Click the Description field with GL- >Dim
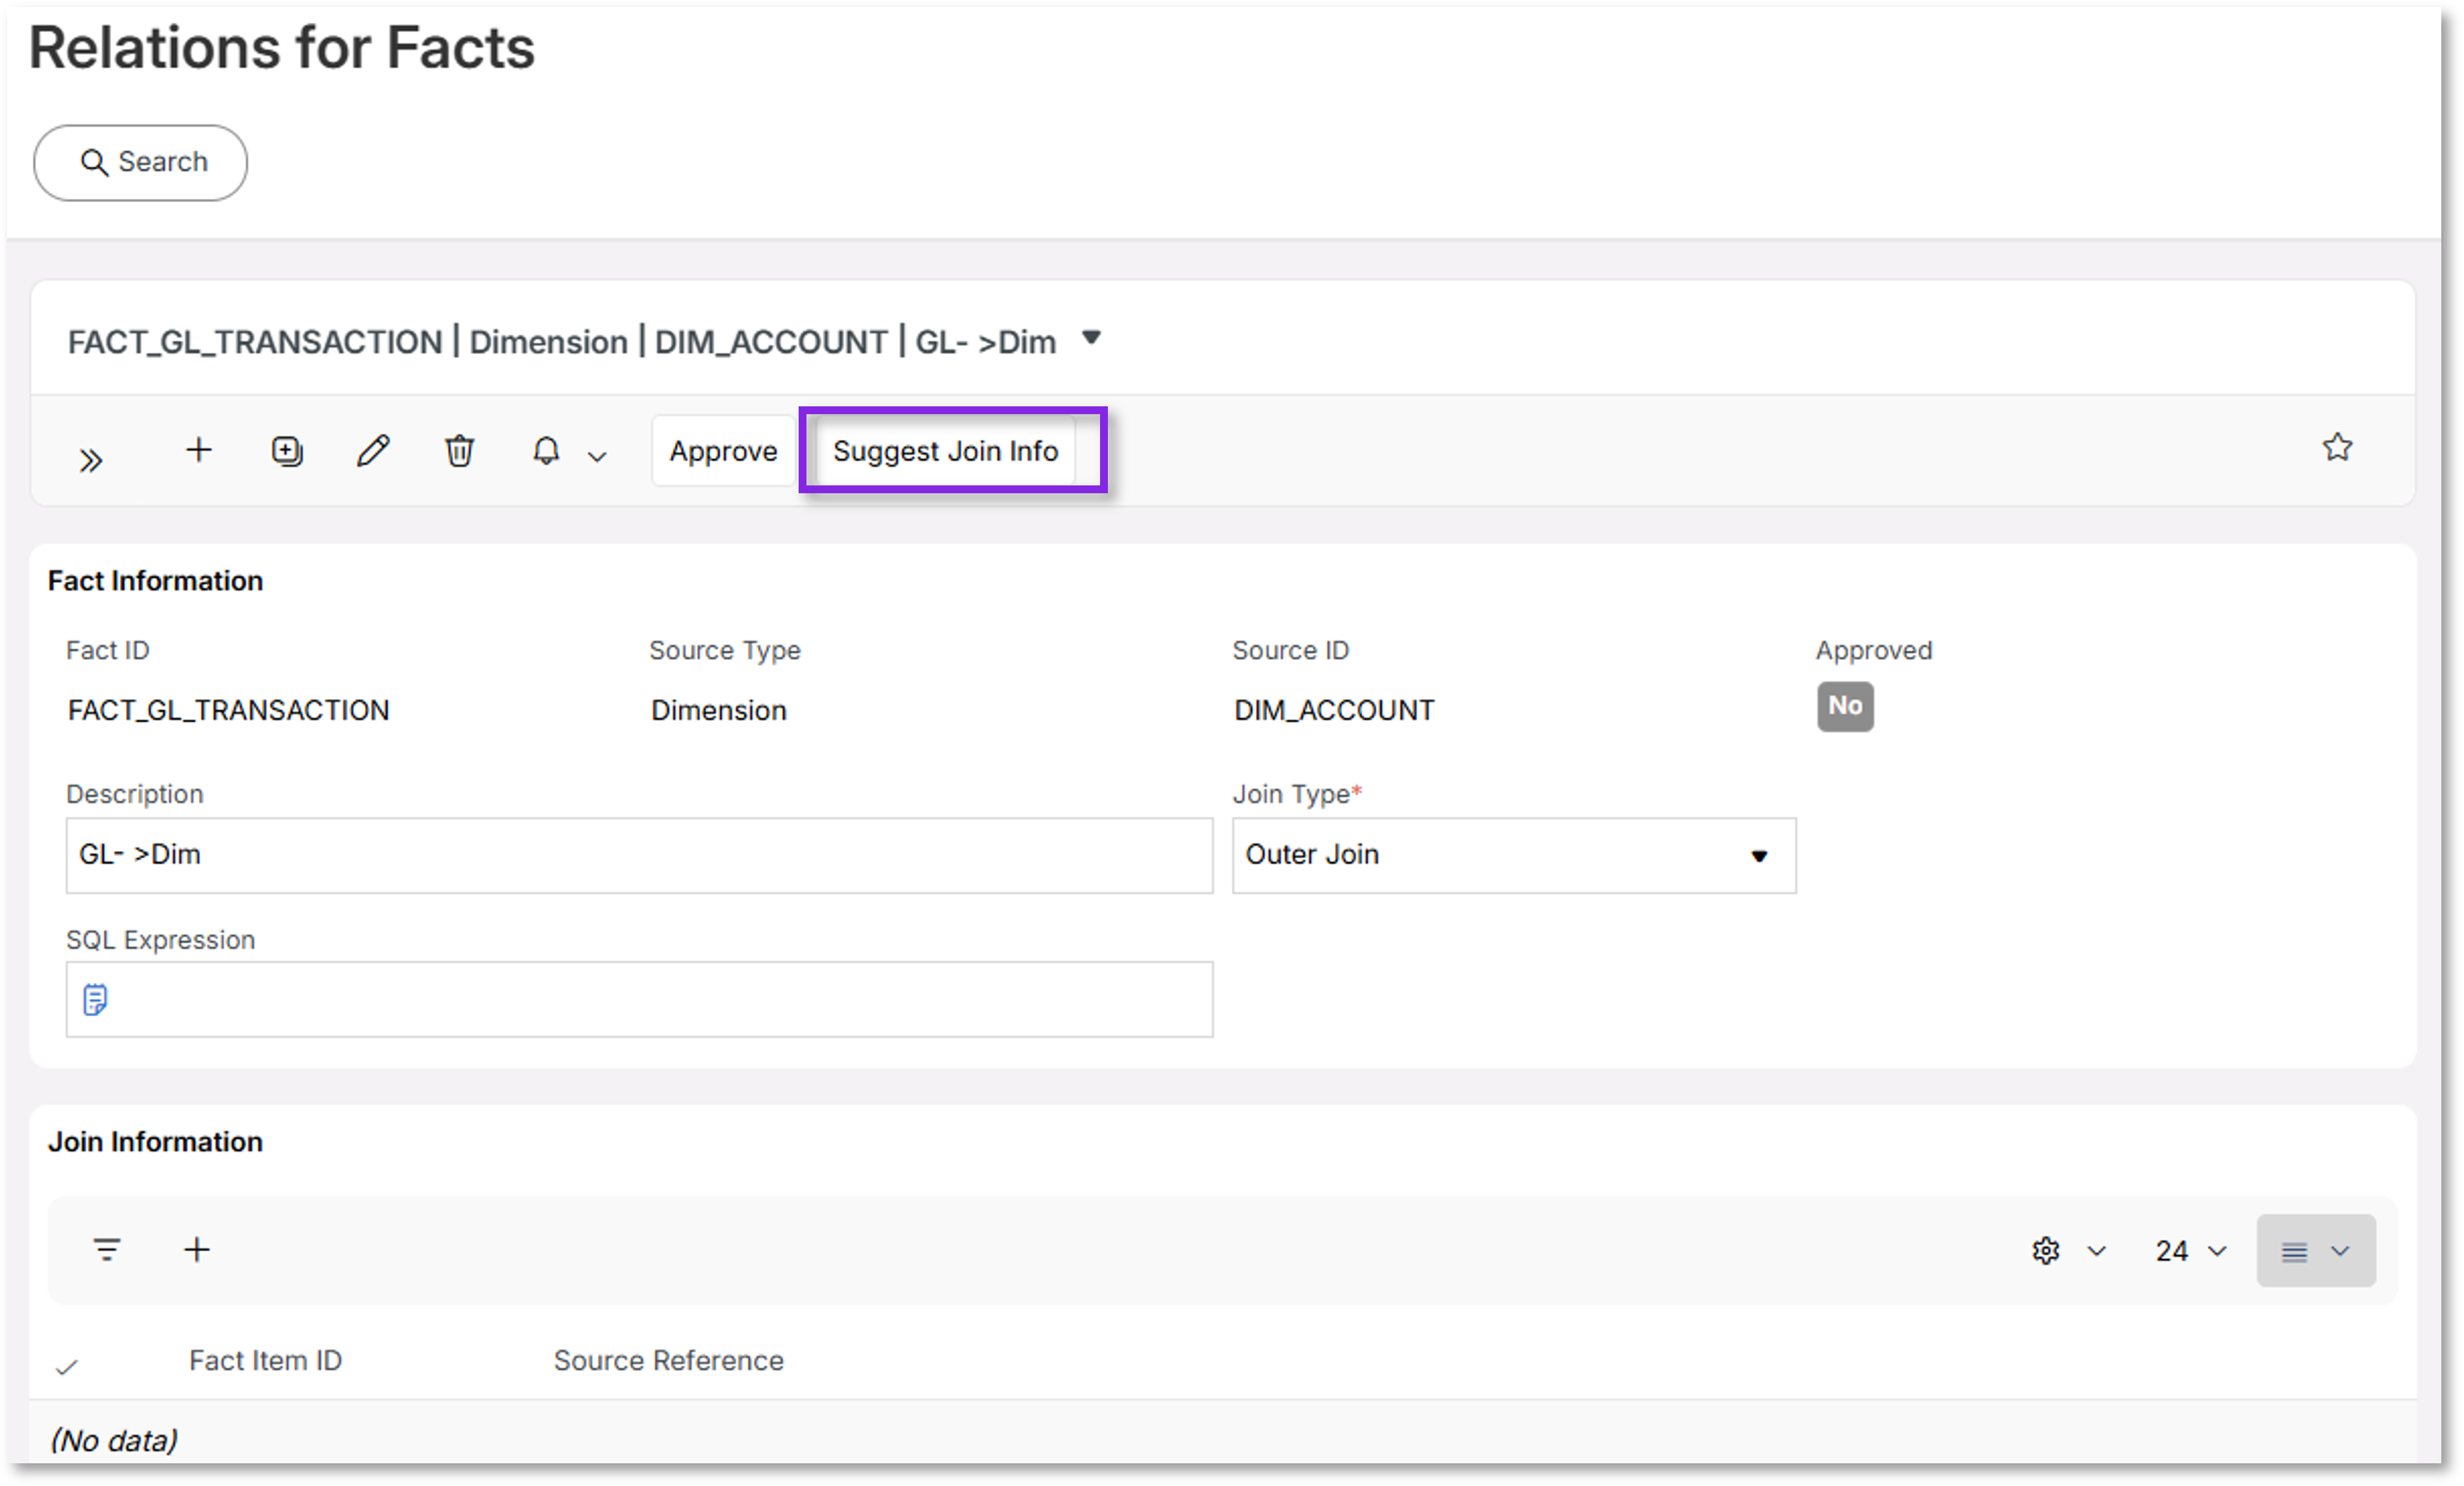Image resolution: width=2464 pixels, height=1486 pixels. pos(640,855)
